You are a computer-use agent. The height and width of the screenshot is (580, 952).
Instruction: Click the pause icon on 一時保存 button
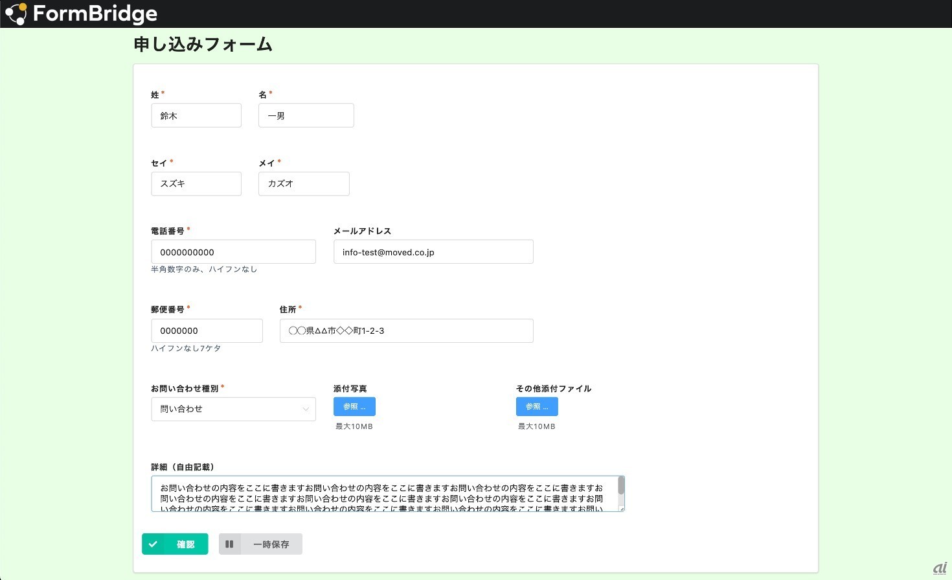(x=229, y=544)
